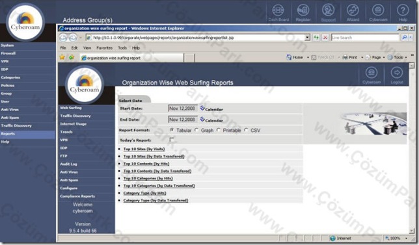This screenshot has height=245, width=419.
Task: Select the Tabular report format
Action: [172, 130]
